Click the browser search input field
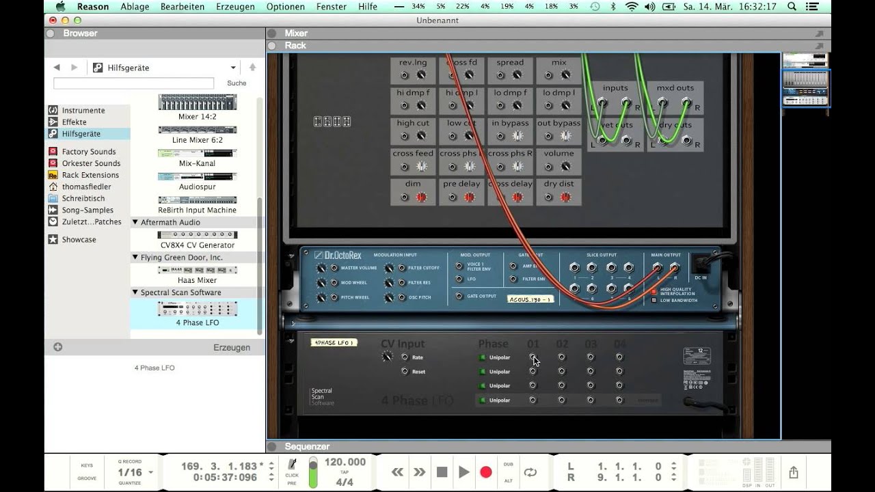The image size is (875, 492). (134, 83)
